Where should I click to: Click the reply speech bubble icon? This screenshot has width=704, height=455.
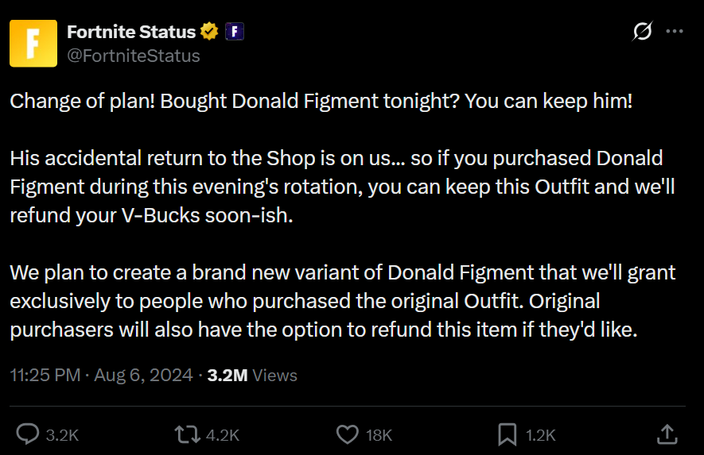tap(28, 434)
